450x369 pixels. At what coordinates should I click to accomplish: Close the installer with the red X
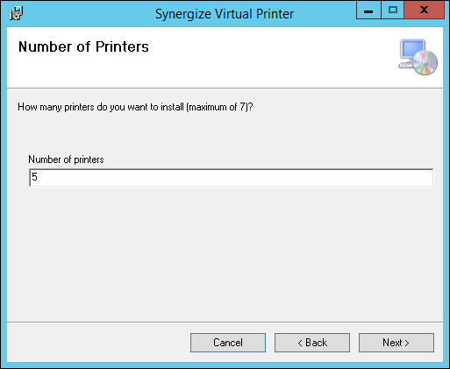424,11
